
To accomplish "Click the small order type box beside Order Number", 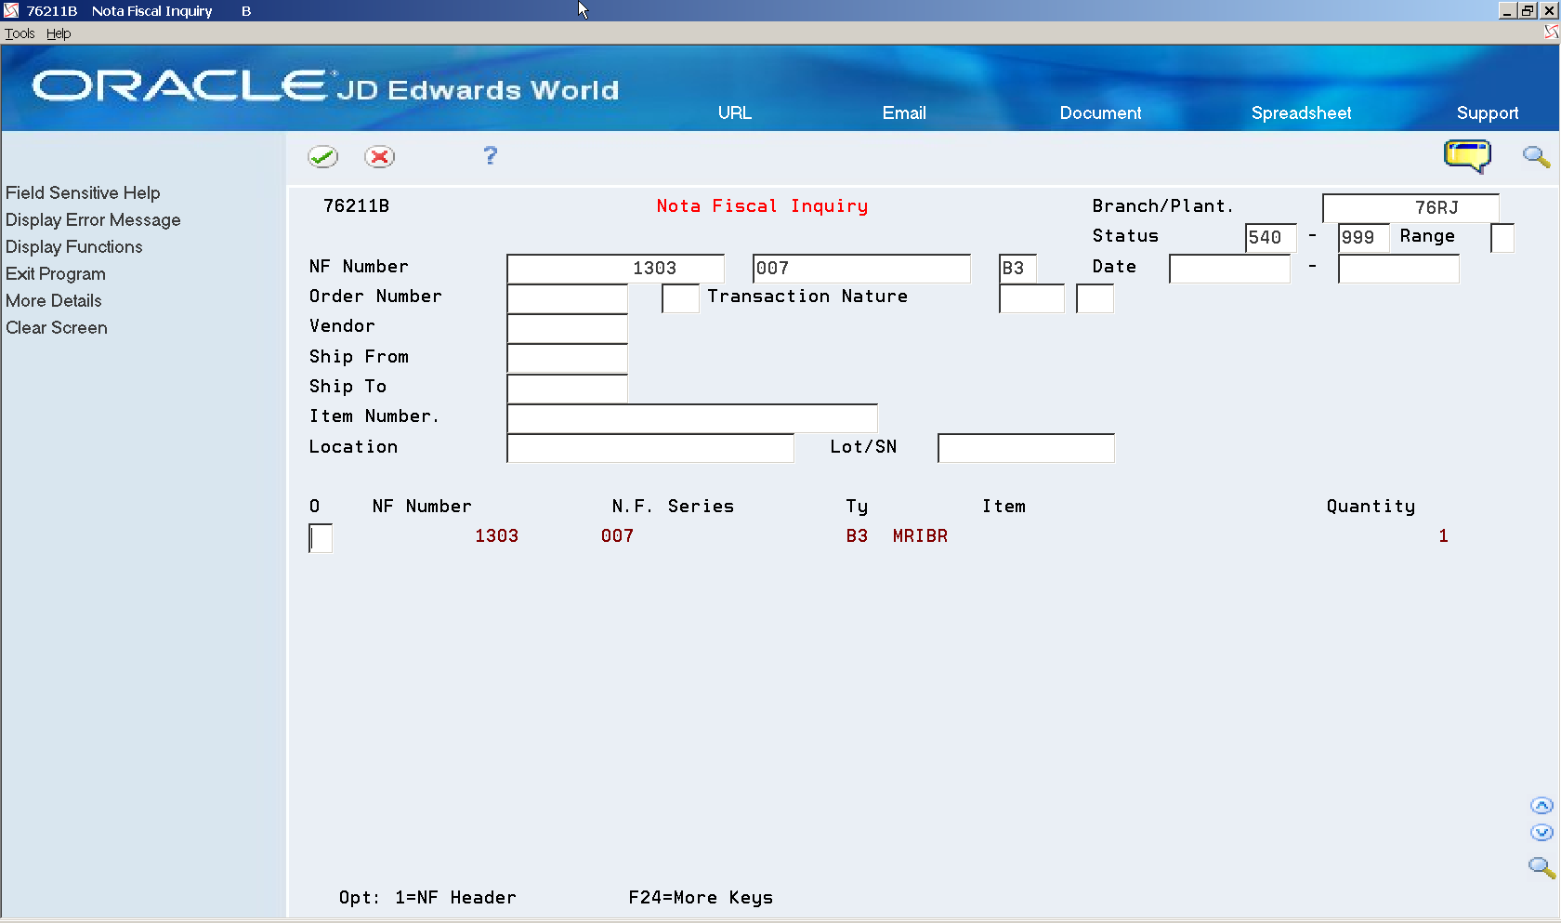I will [x=680, y=298].
